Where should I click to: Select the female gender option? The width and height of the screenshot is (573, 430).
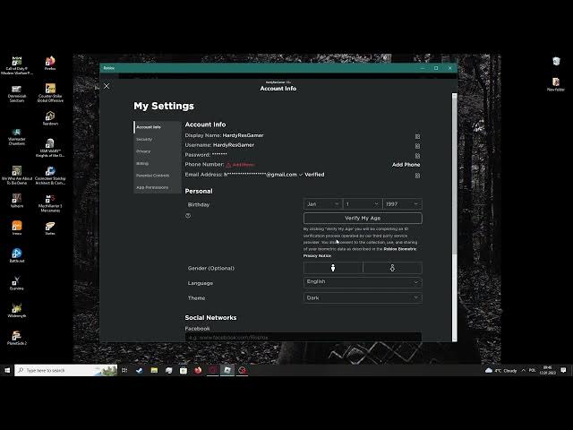tap(392, 268)
